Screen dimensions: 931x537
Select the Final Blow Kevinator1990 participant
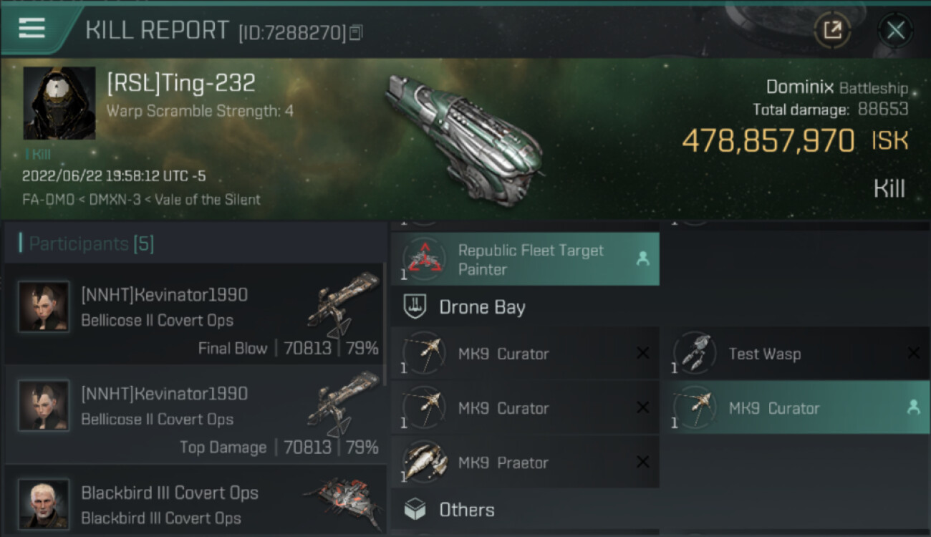[x=195, y=314]
